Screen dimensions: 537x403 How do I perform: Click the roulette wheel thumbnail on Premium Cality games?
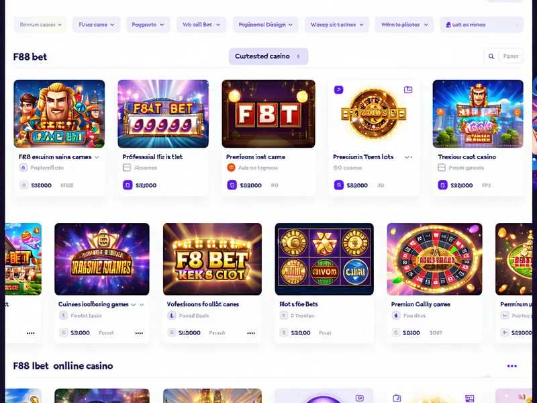point(434,259)
